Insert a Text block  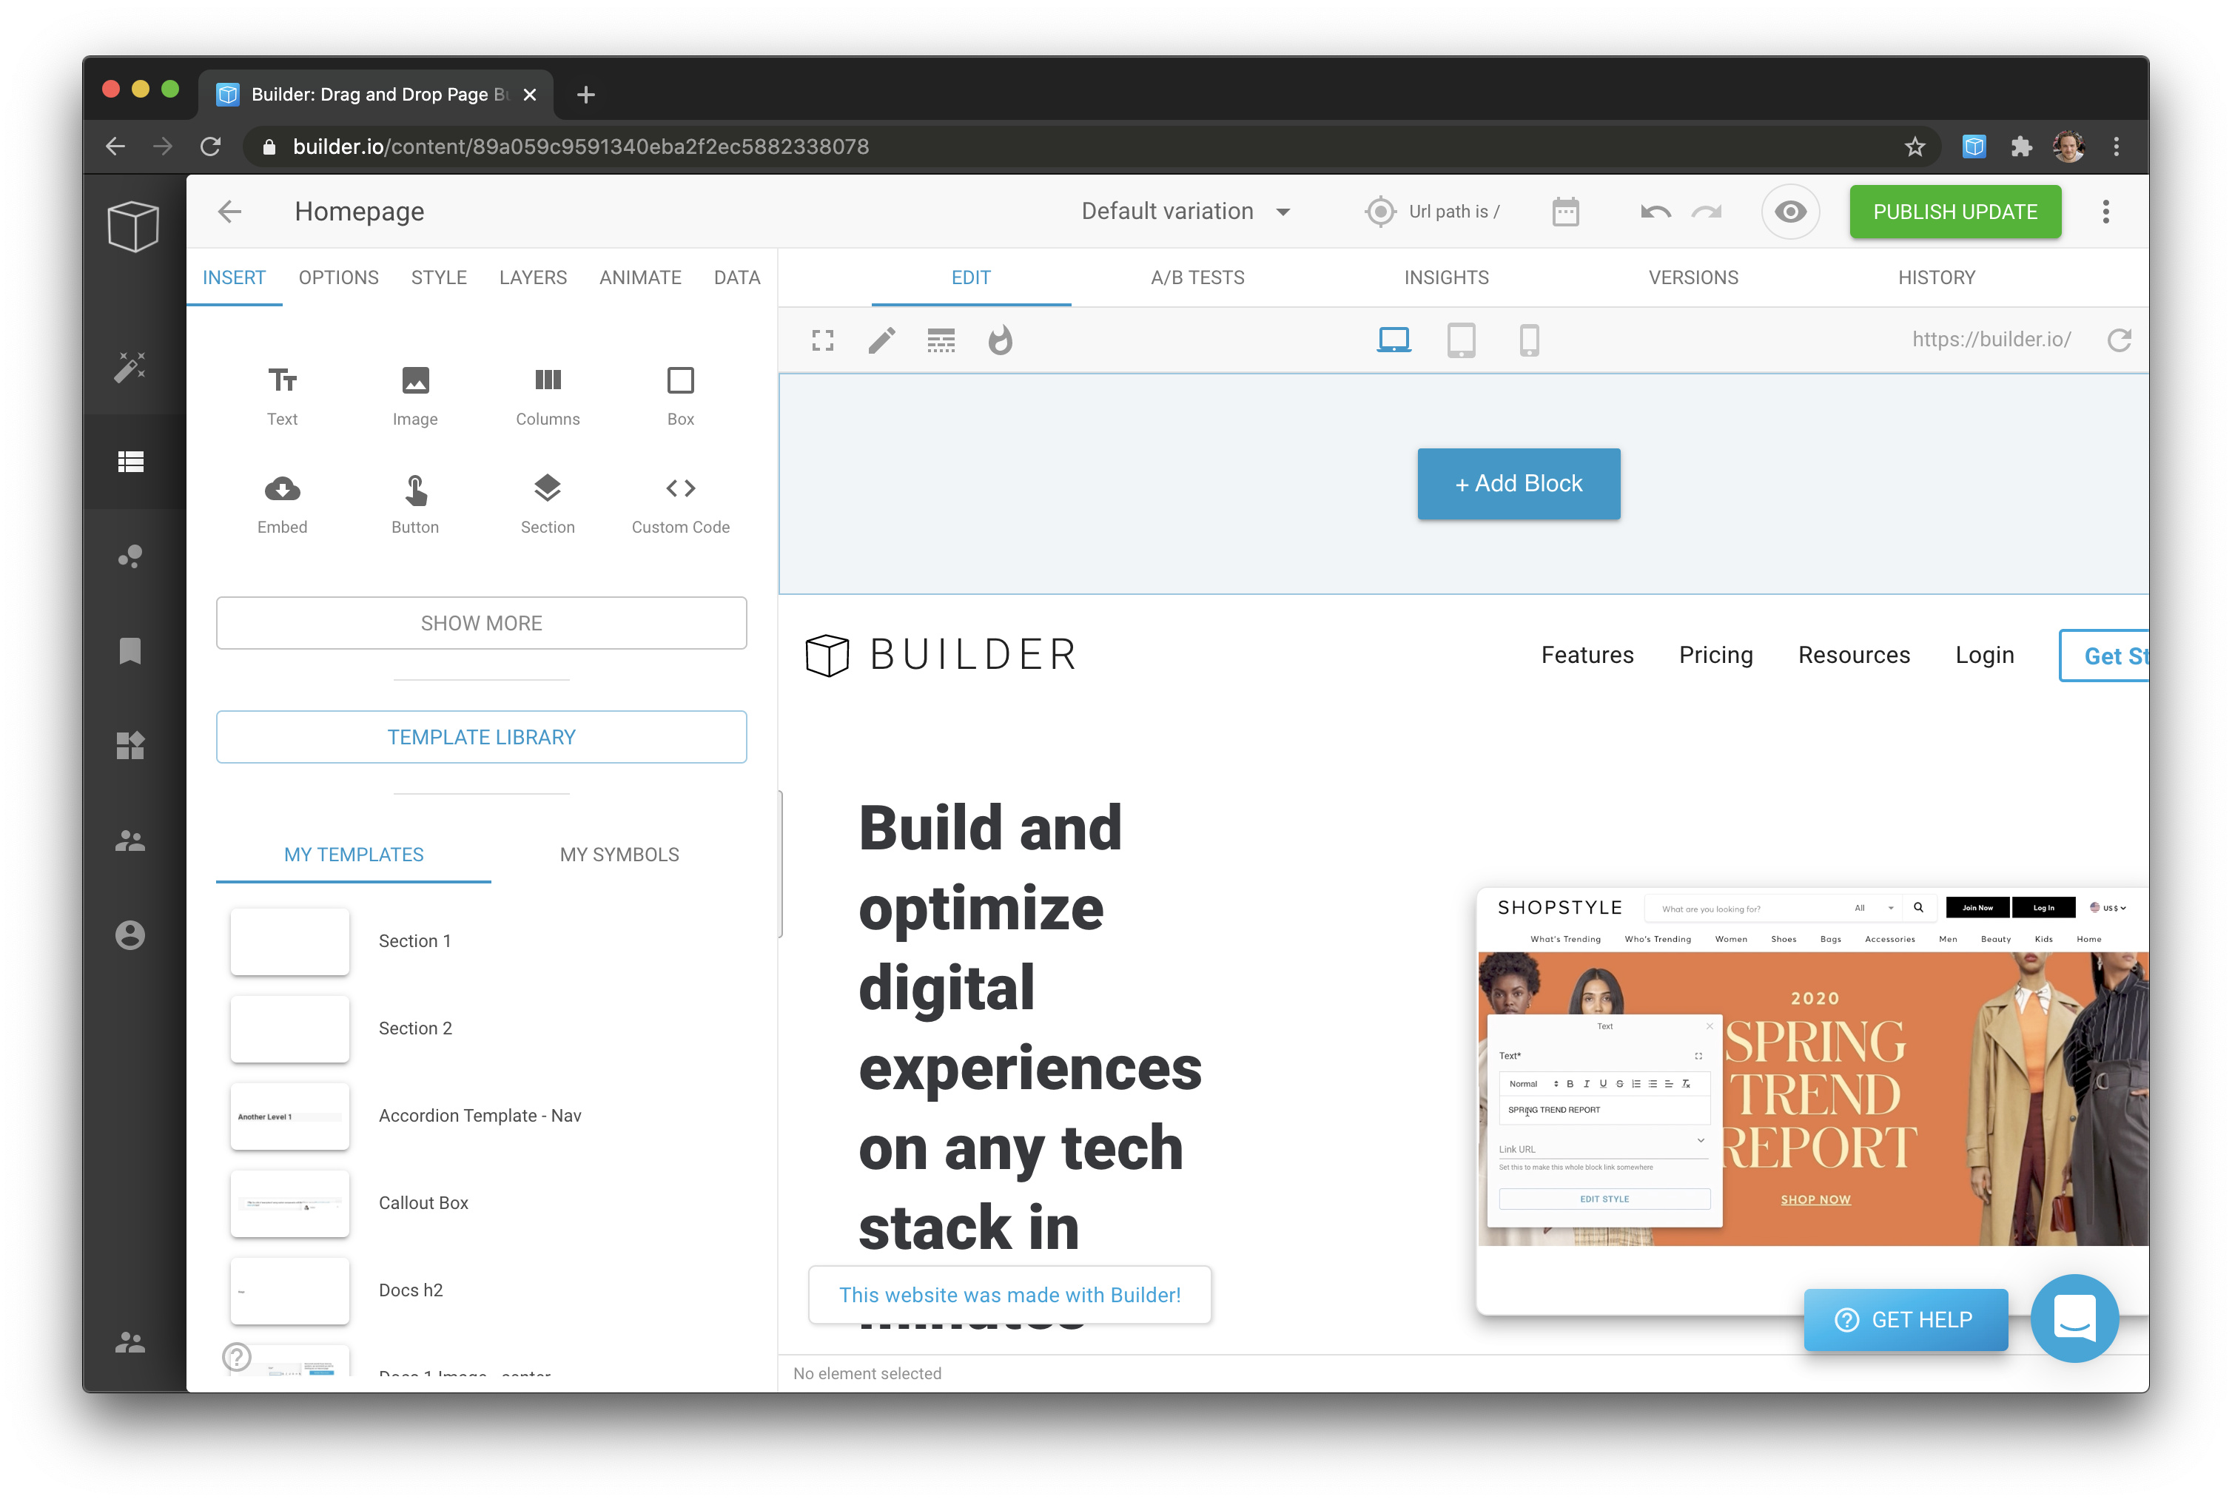pos(283,397)
